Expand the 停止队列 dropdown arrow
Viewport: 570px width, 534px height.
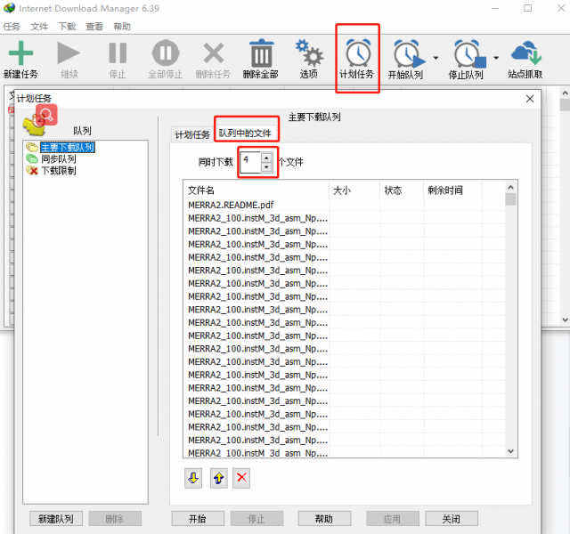(496, 59)
